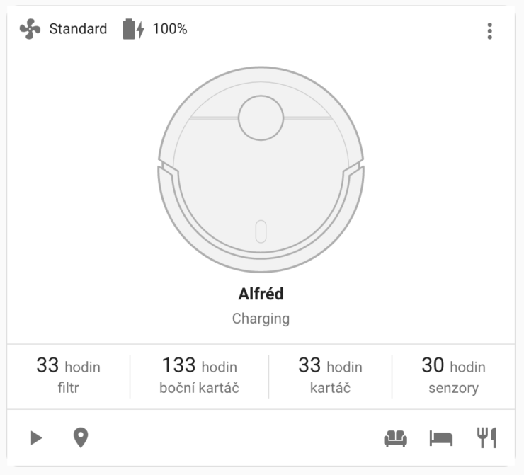Click the Charging status text
The height and width of the screenshot is (475, 524).
[261, 319]
